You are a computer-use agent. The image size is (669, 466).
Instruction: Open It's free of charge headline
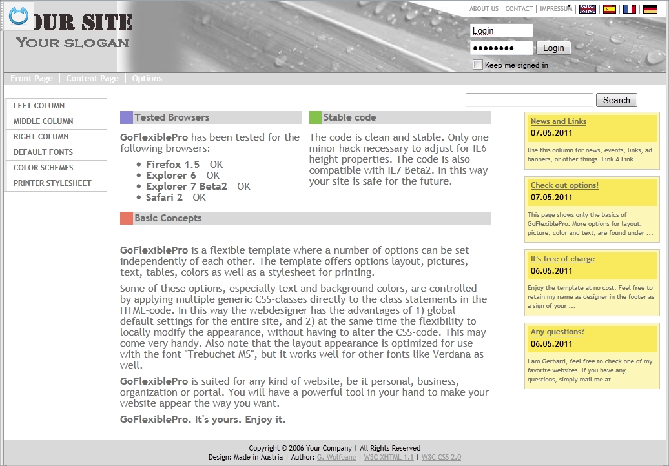[x=562, y=258]
